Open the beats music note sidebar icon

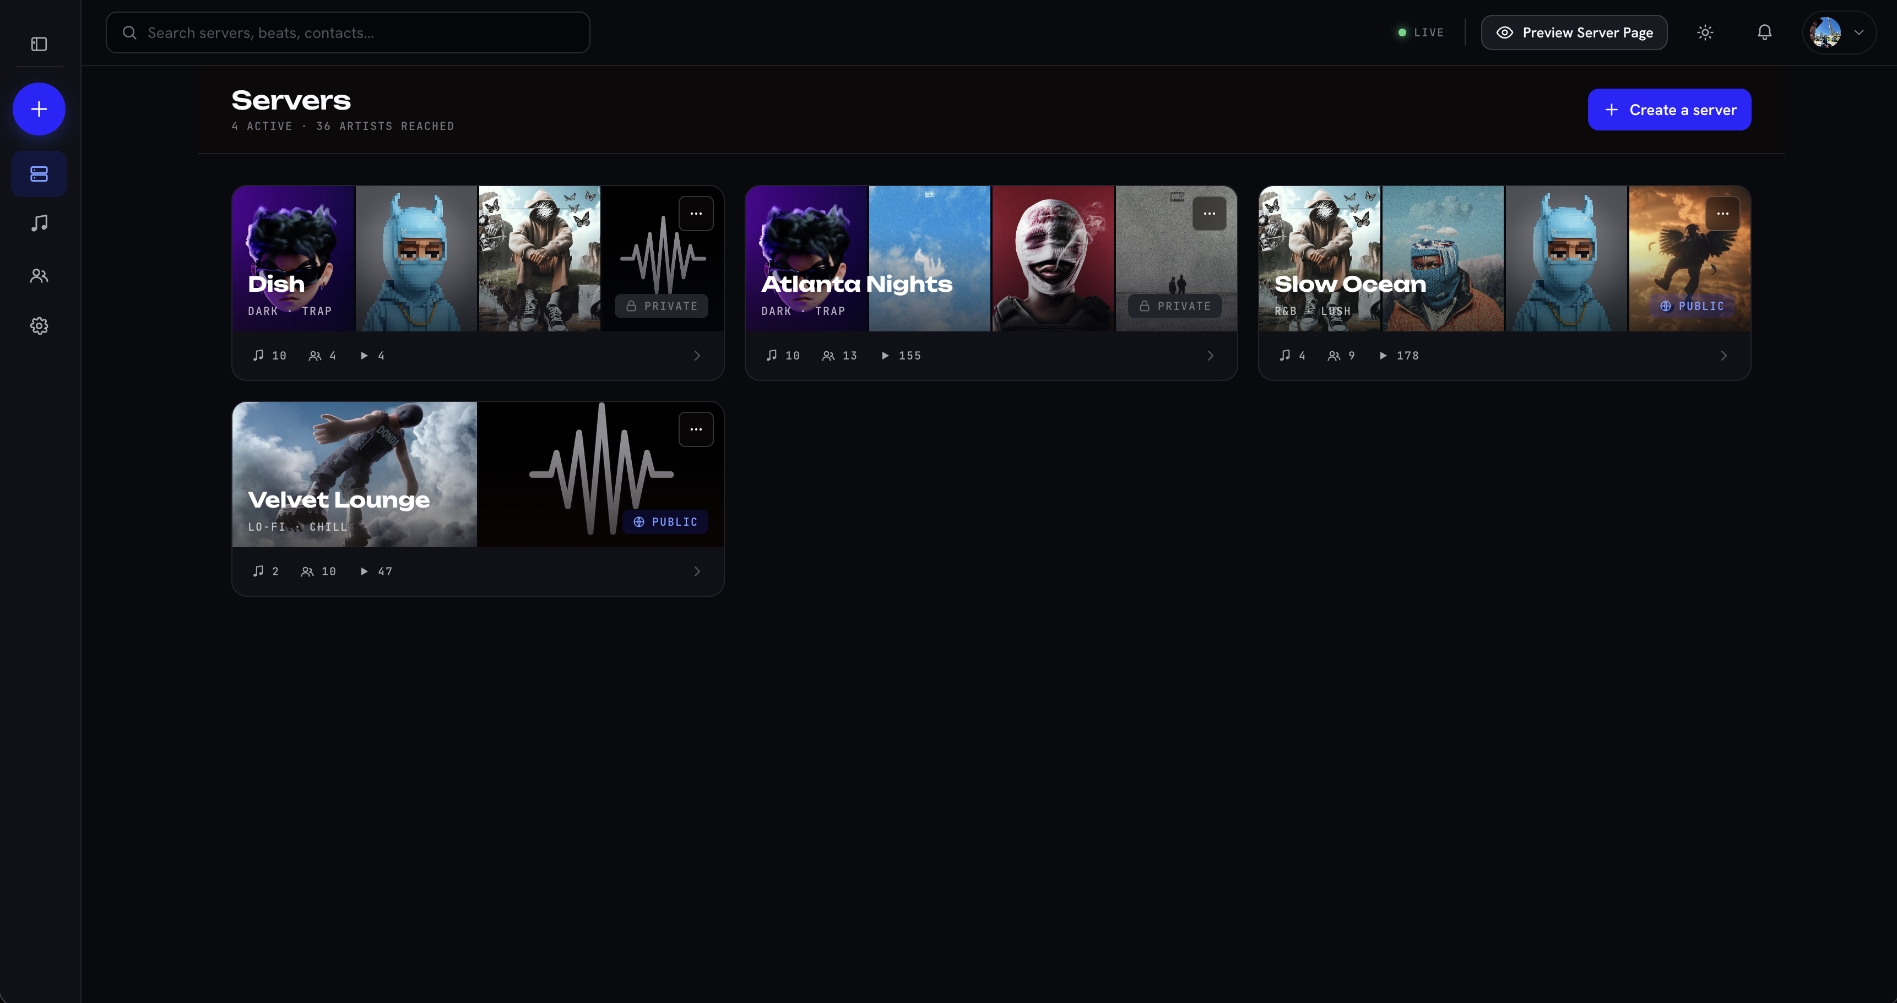tap(39, 223)
